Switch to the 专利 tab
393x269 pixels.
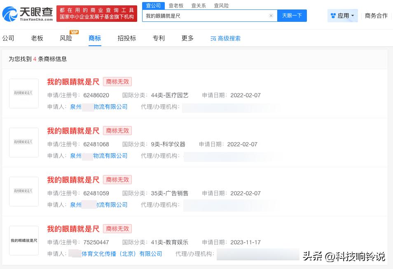(x=158, y=37)
